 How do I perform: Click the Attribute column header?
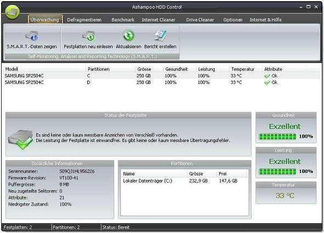click(284, 69)
